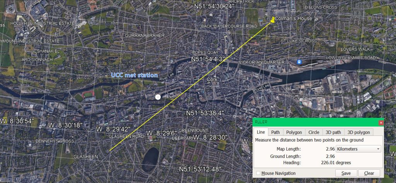
Task: Enable the Mouse Navigation checkbox
Action: click(x=258, y=173)
